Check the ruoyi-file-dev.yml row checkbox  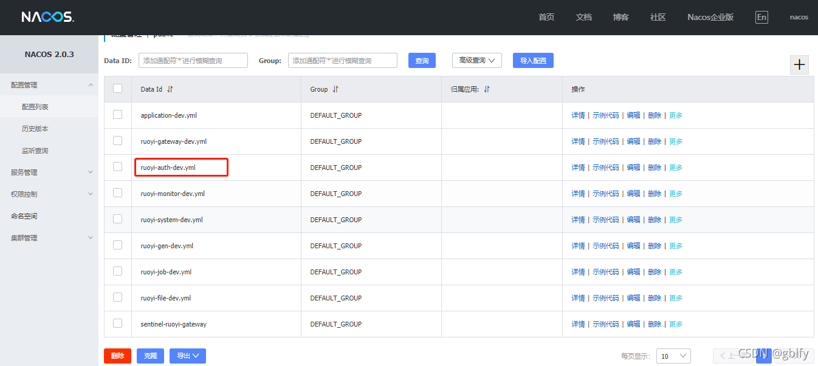(x=118, y=297)
